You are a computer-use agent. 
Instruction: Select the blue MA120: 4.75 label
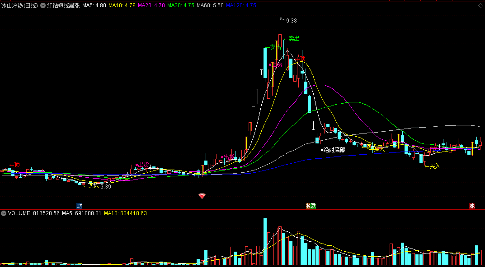click(x=241, y=5)
